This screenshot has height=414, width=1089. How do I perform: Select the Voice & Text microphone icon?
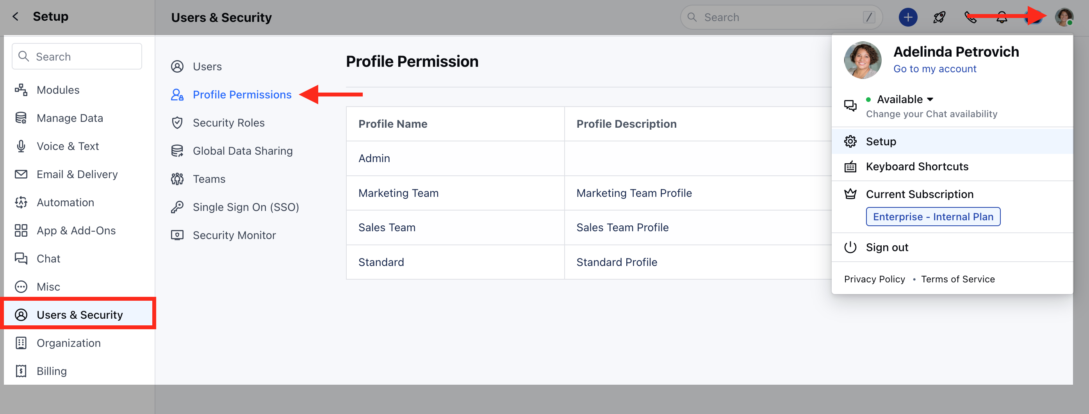(x=21, y=146)
